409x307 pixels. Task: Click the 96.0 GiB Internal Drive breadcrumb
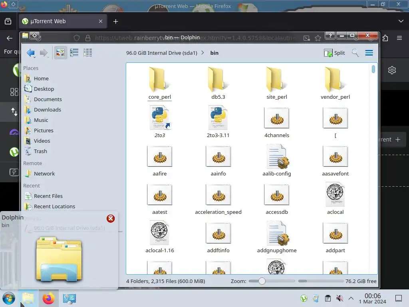[162, 53]
